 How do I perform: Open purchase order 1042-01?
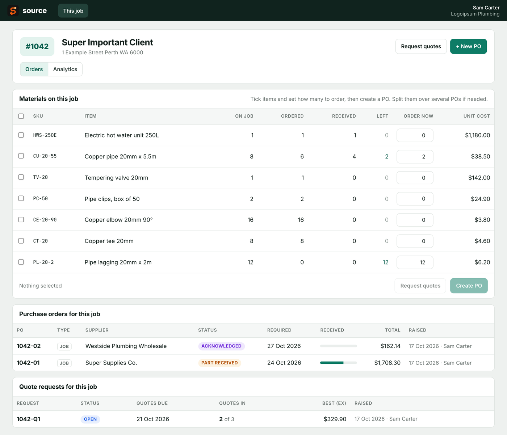[x=28, y=363]
